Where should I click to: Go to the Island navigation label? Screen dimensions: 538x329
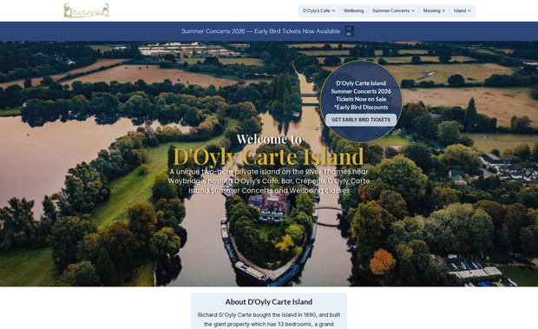point(460,11)
